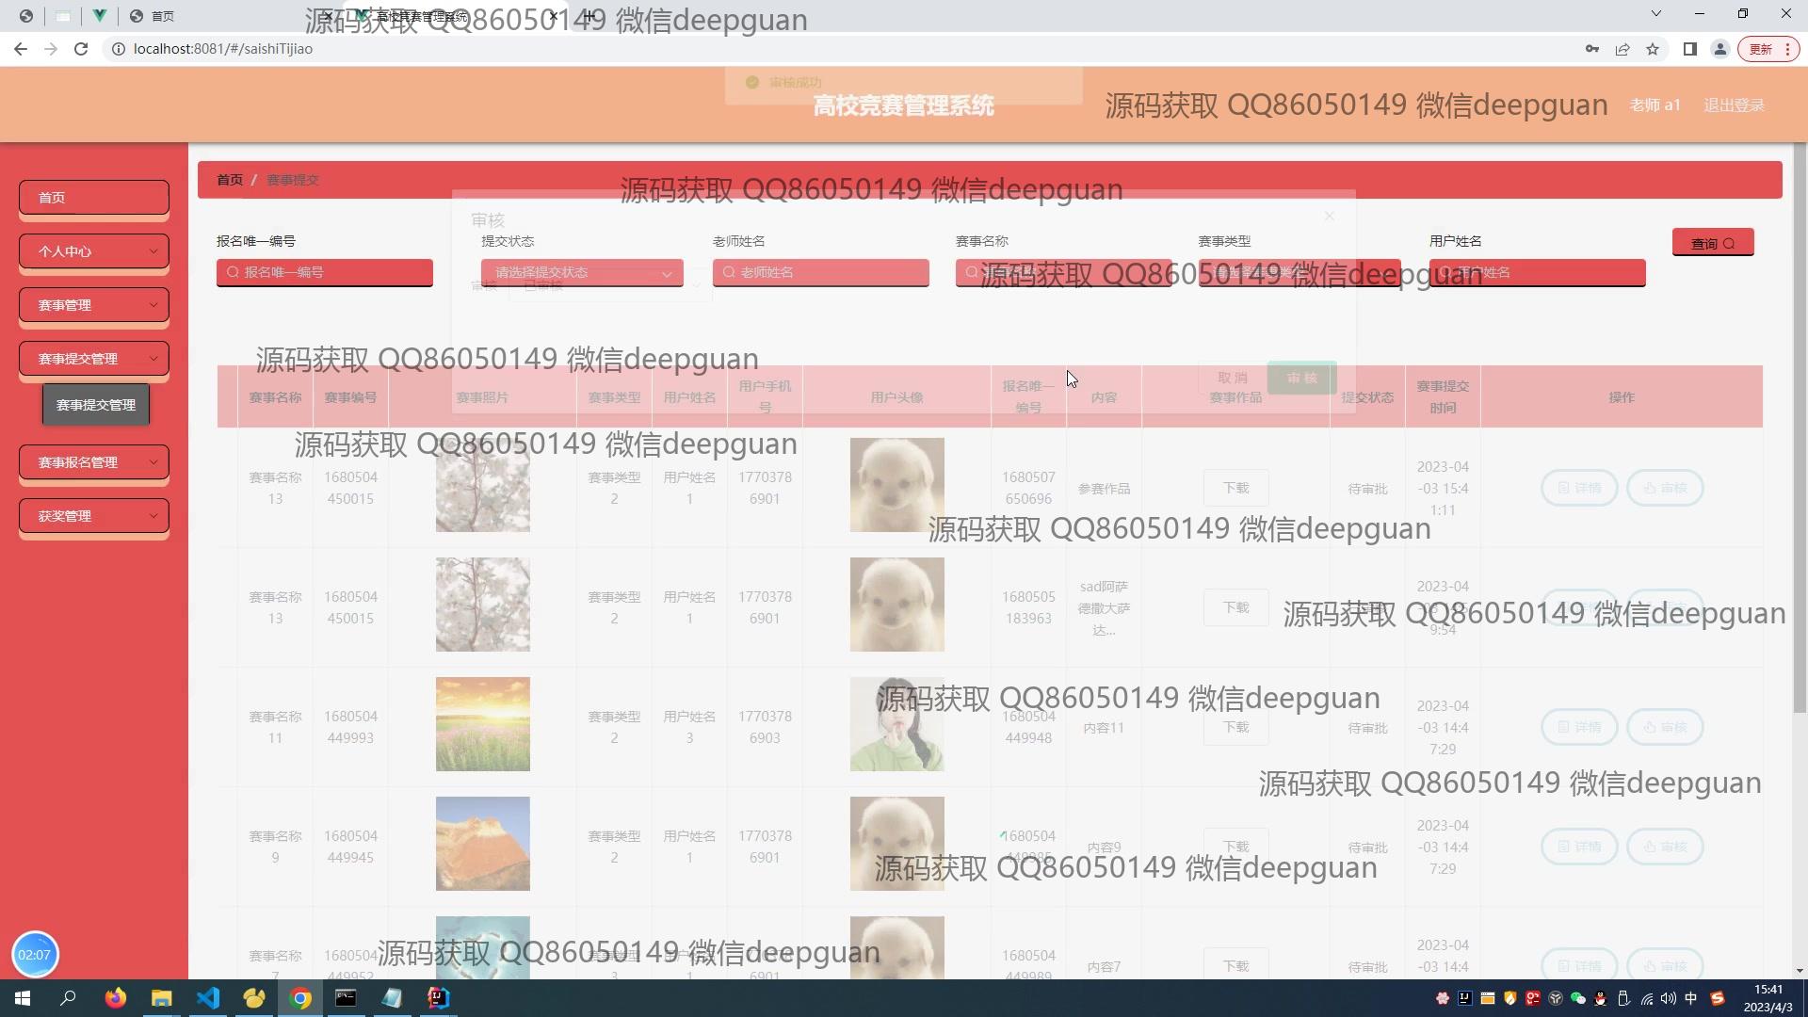This screenshot has width=1808, height=1017.
Task: Click the 老师 a1 user label
Action: pos(1655,105)
